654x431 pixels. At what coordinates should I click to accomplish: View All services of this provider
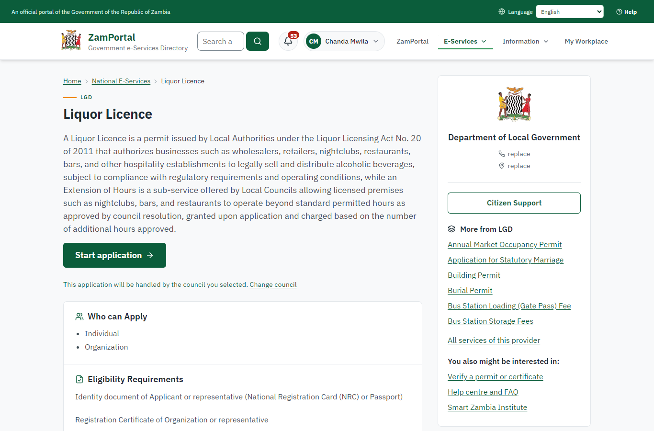click(494, 340)
